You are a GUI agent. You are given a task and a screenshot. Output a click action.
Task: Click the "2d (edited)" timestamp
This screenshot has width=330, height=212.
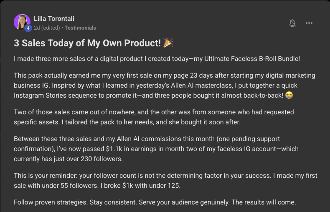click(x=47, y=28)
